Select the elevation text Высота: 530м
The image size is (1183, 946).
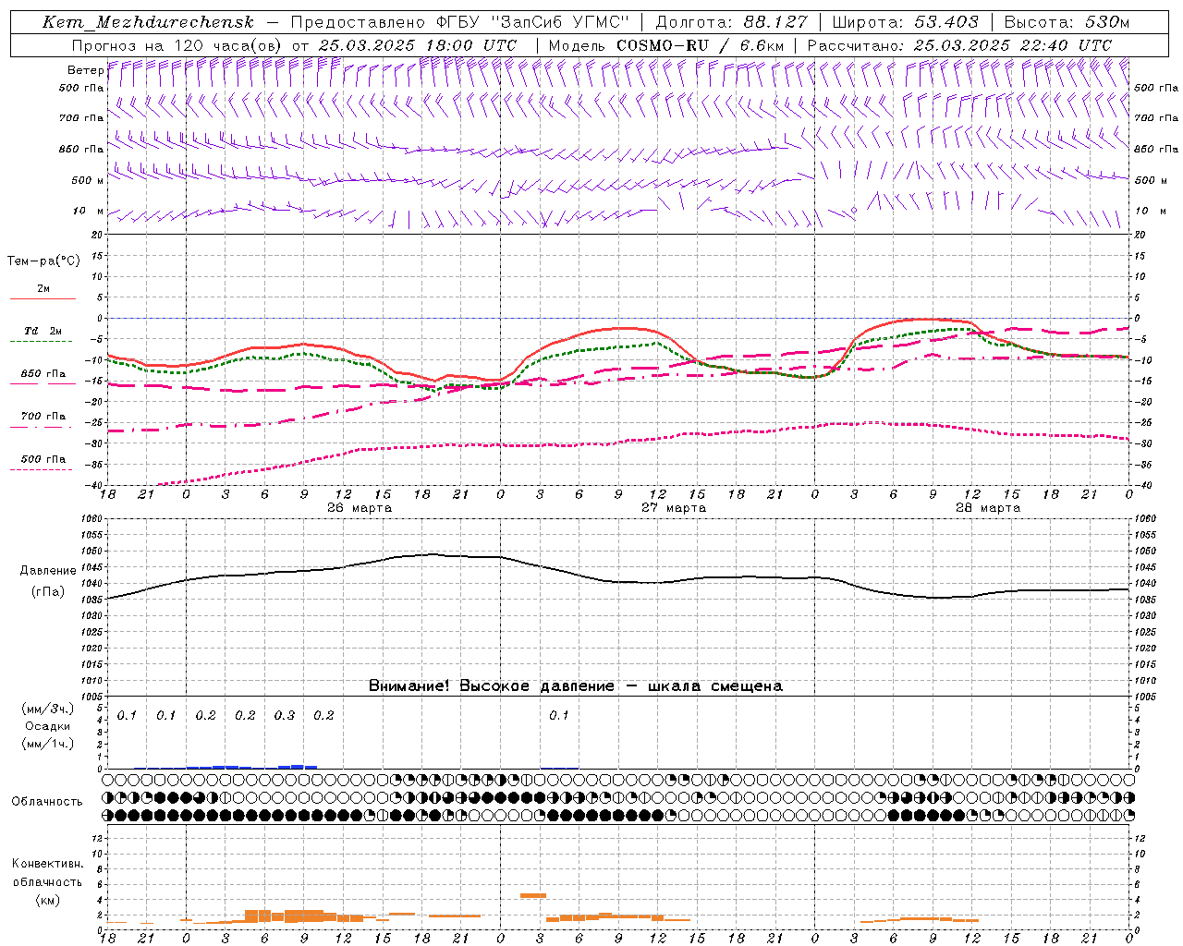pyautogui.click(x=1067, y=22)
